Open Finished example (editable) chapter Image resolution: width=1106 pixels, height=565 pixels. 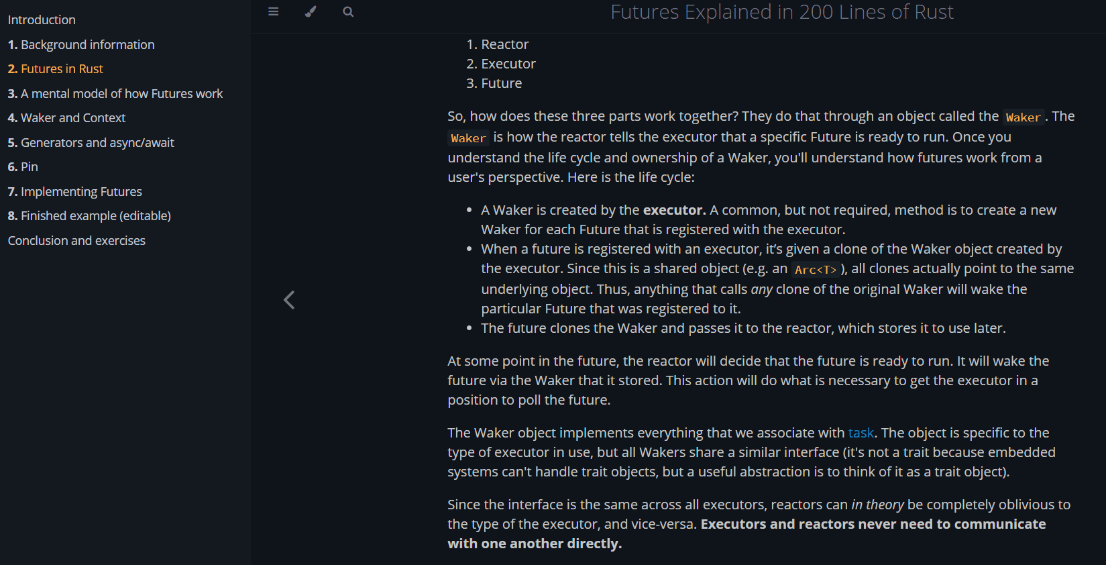[x=89, y=216]
